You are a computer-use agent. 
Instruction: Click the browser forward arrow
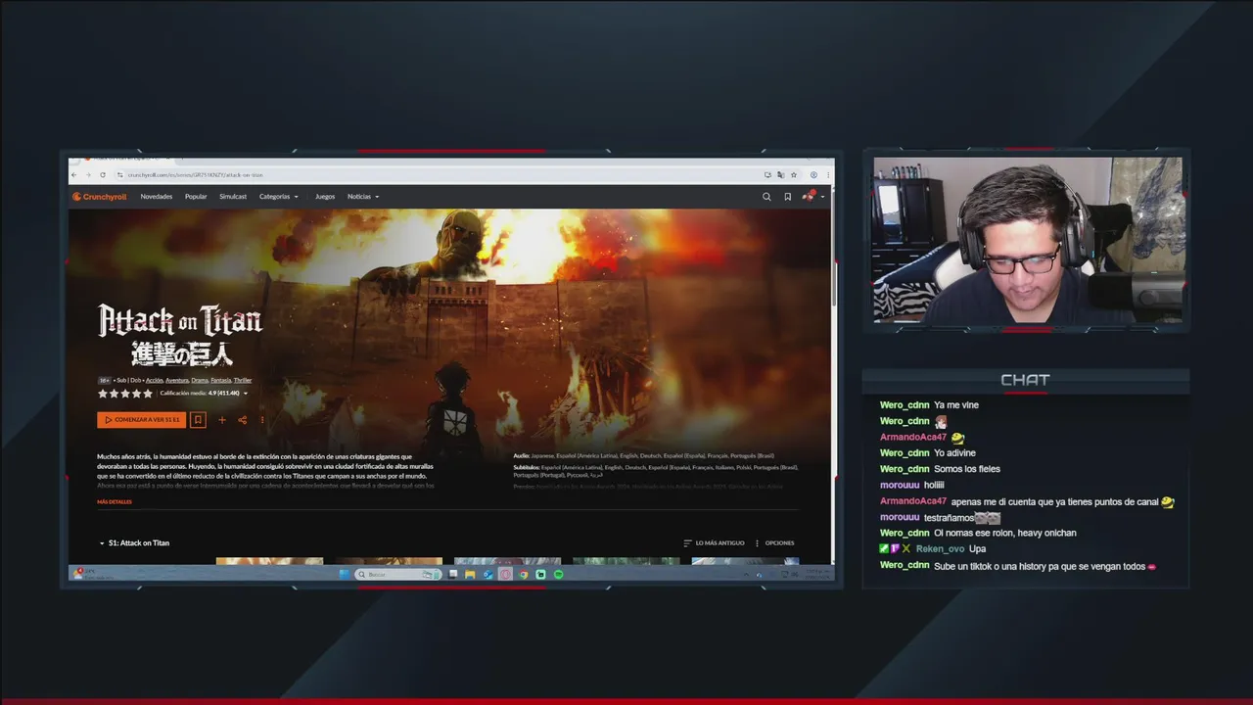click(x=88, y=175)
